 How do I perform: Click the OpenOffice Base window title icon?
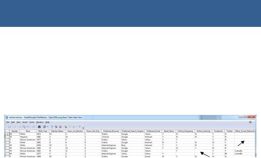(7, 117)
